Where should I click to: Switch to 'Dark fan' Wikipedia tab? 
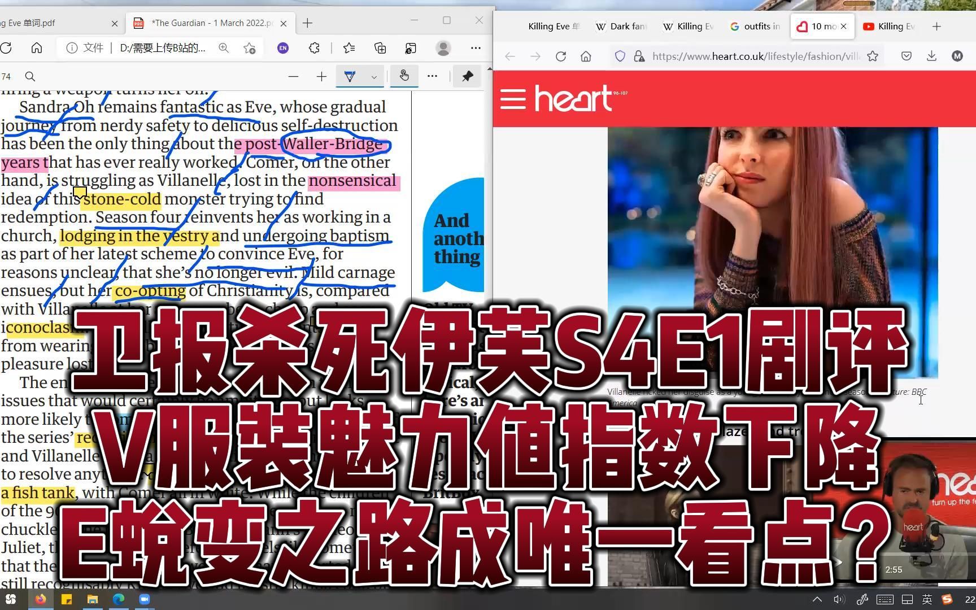(621, 26)
